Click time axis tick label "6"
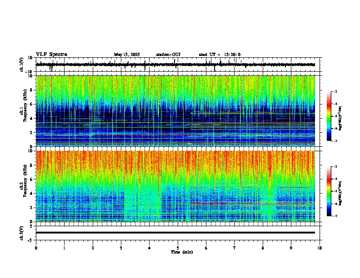The width and height of the screenshot is (360, 278). tap(206, 248)
